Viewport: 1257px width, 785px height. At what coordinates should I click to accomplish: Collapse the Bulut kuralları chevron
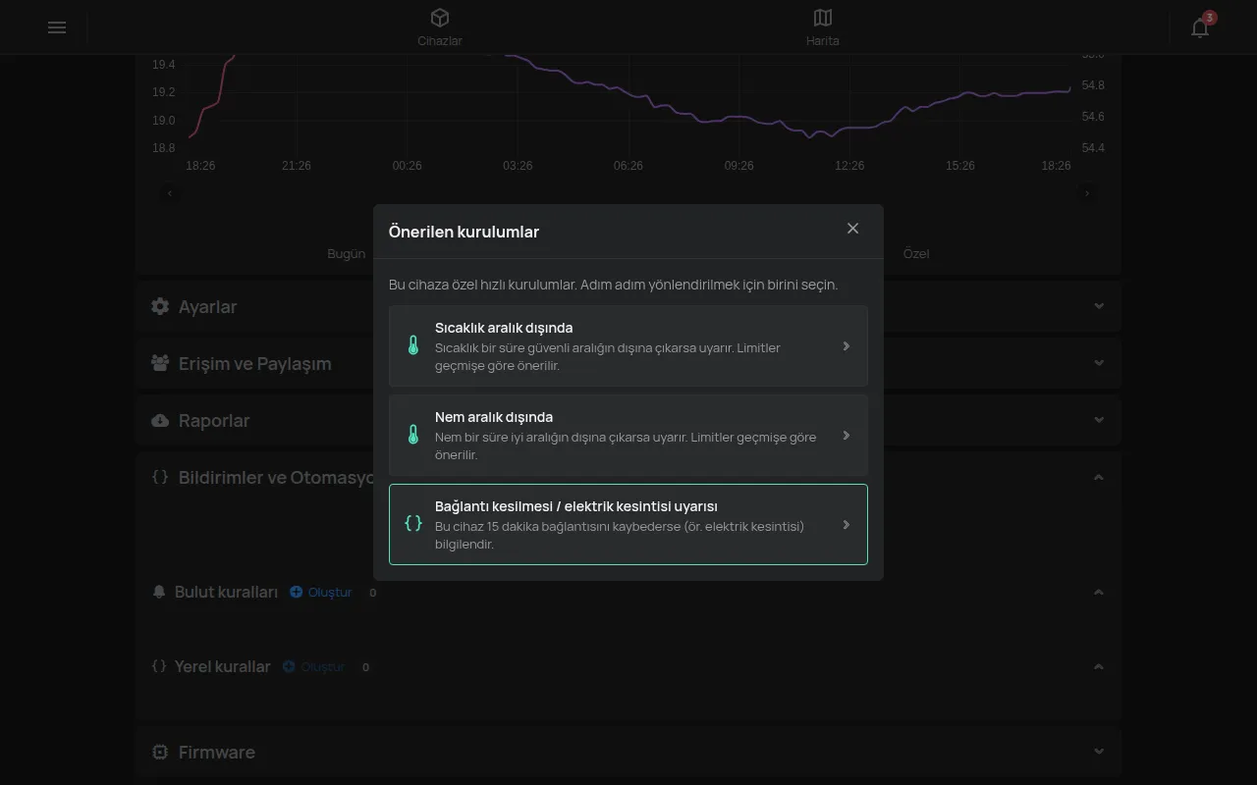coord(1099,592)
